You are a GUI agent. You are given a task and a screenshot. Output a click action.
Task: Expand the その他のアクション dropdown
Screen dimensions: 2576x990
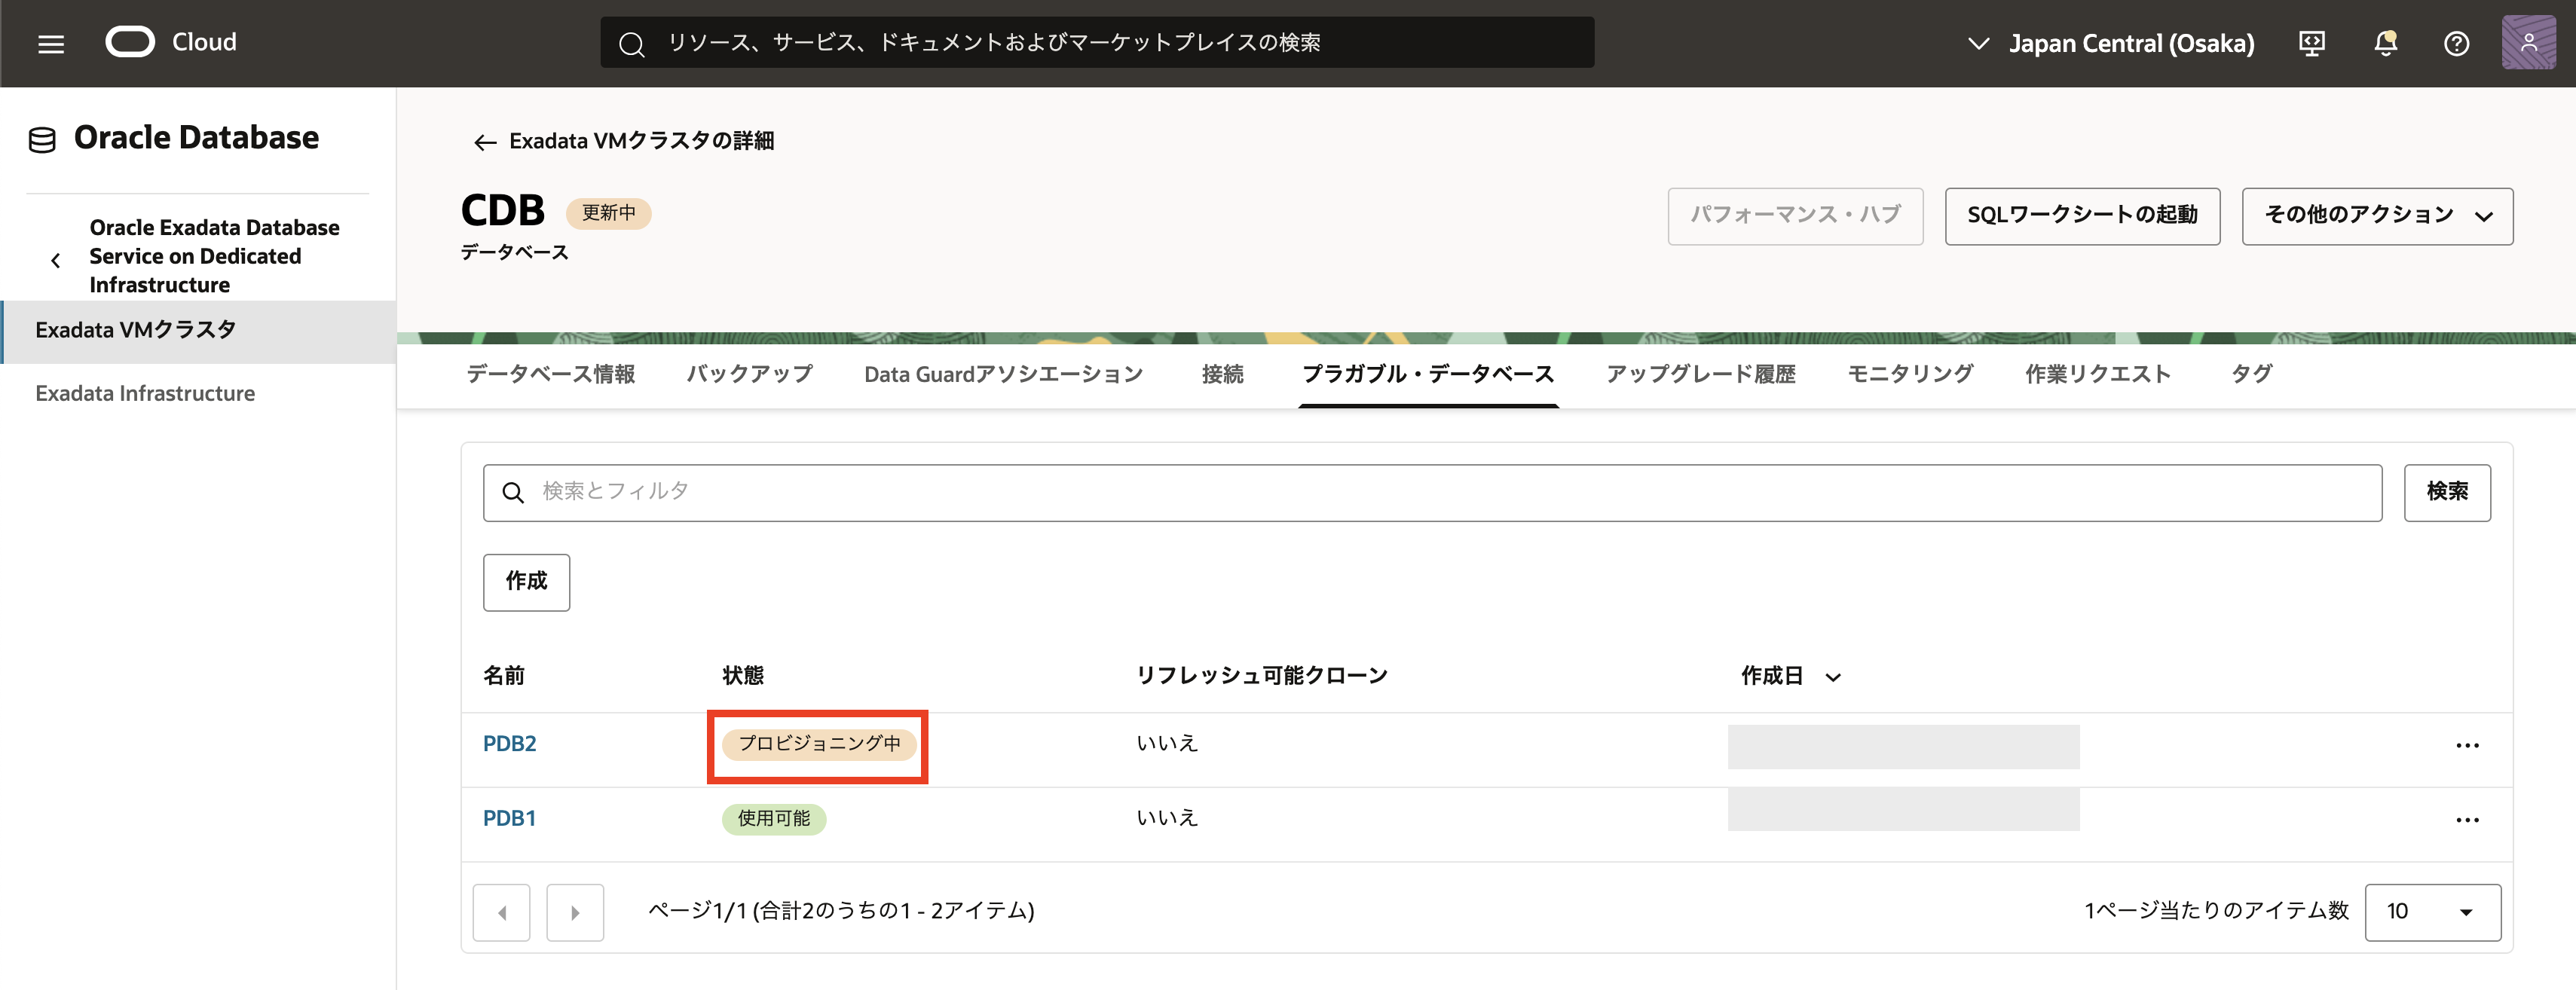[2376, 216]
